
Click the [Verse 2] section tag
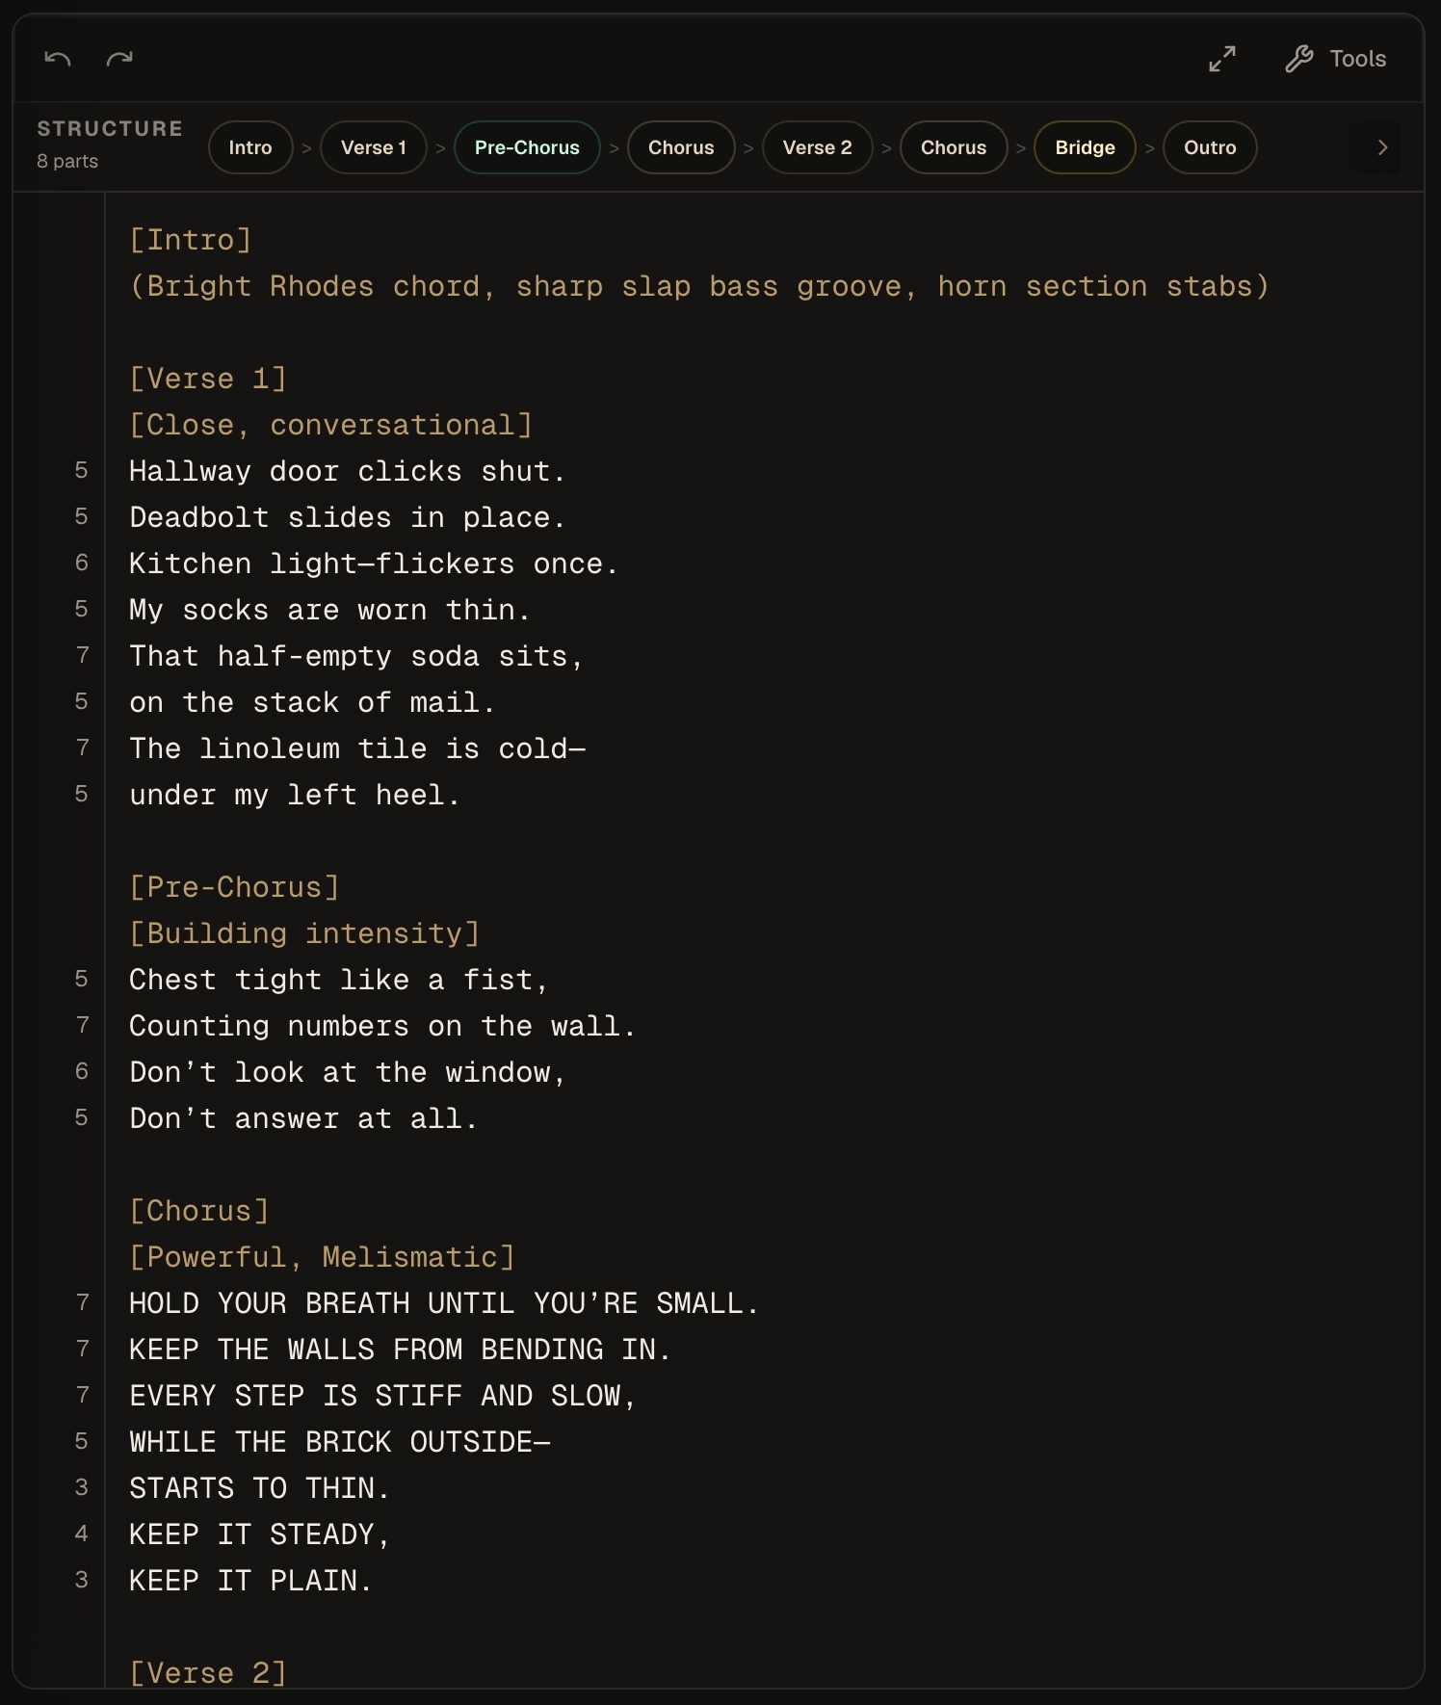(208, 1673)
